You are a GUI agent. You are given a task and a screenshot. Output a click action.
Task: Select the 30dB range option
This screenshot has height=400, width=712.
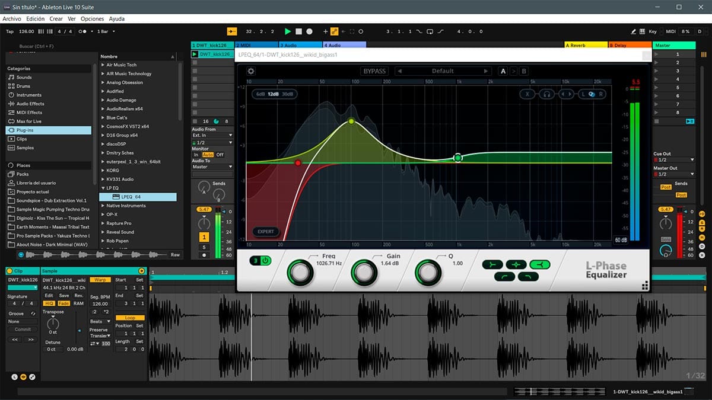(x=288, y=94)
